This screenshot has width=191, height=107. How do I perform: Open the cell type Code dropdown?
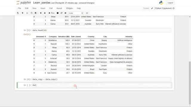[76, 13]
